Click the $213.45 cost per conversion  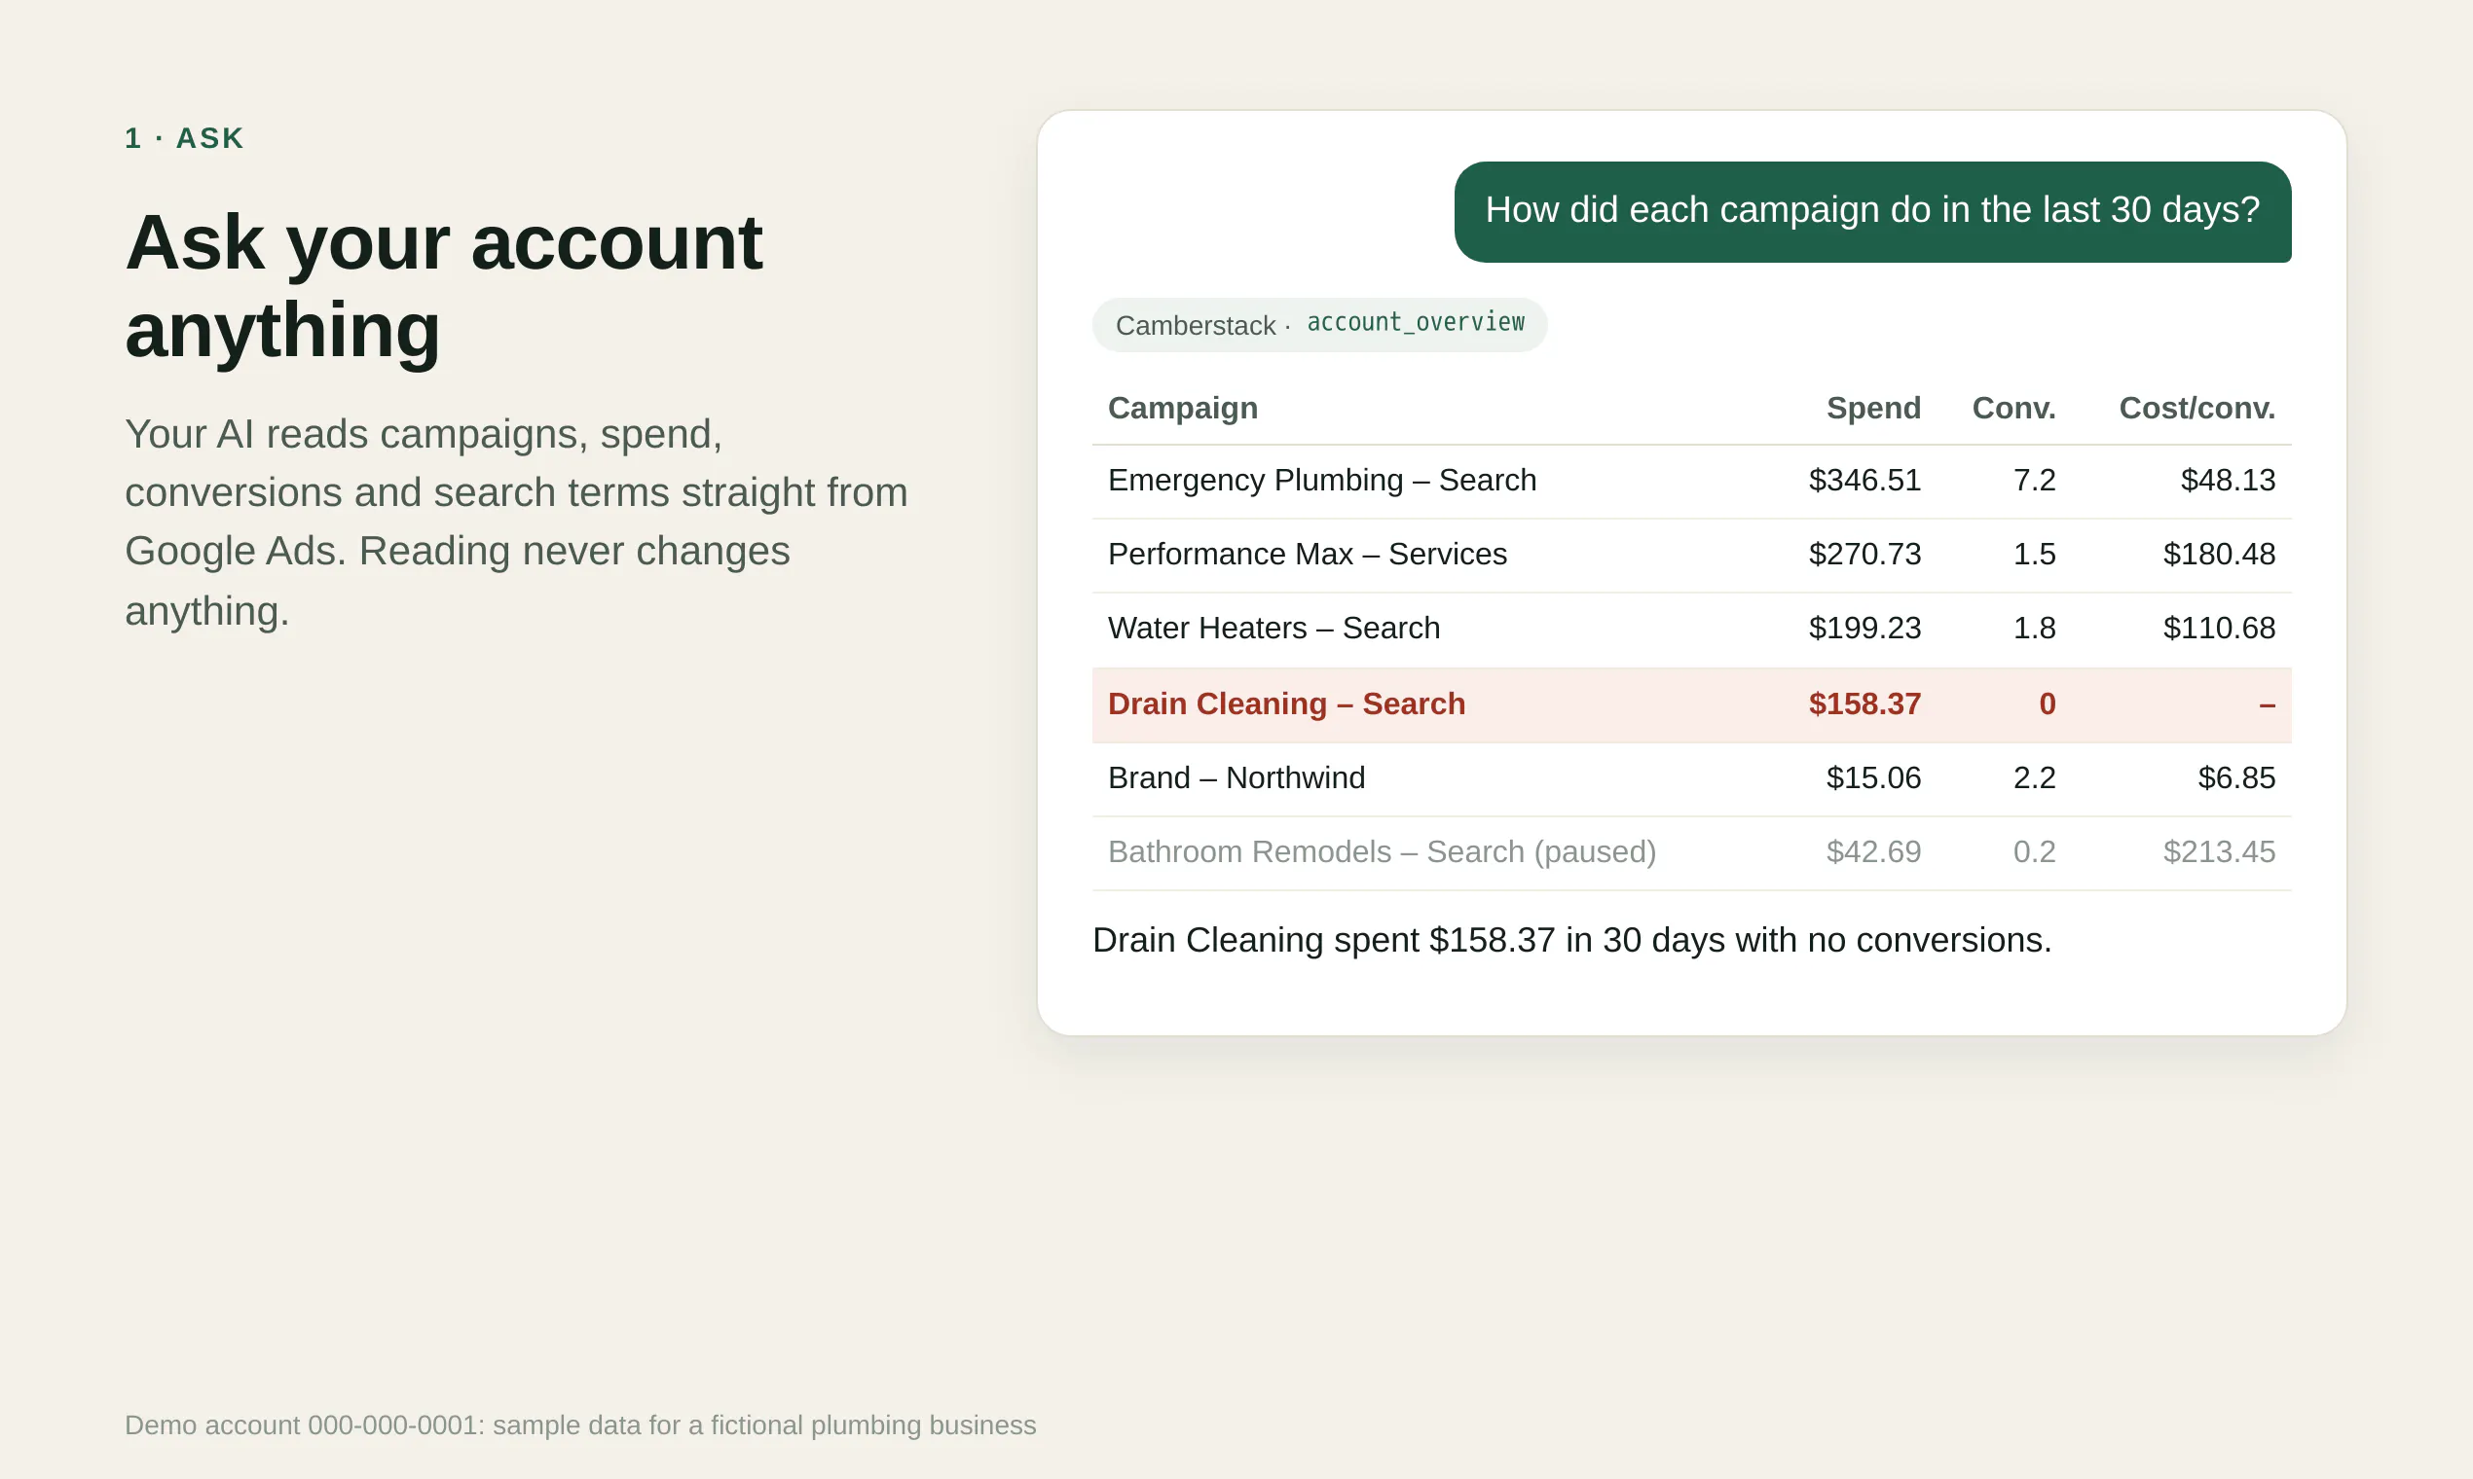coord(2219,852)
